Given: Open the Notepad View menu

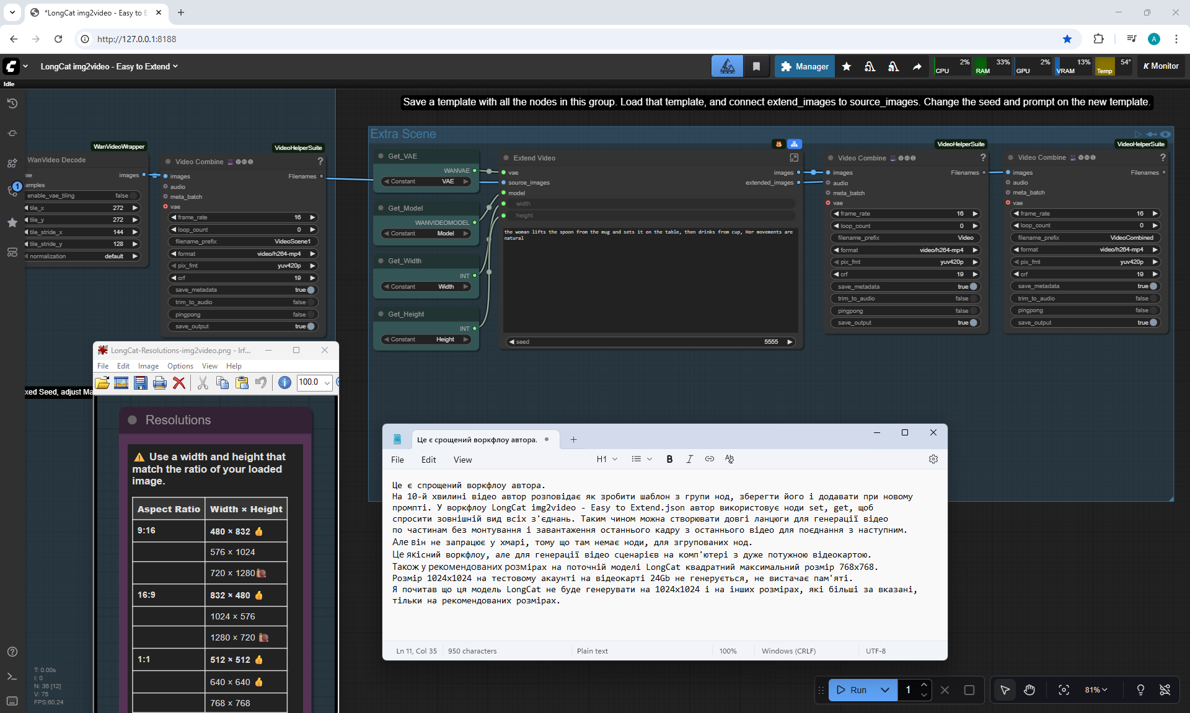Looking at the screenshot, I should 462,460.
